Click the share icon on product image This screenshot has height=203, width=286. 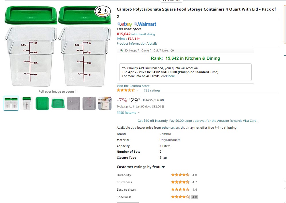[x=106, y=11]
